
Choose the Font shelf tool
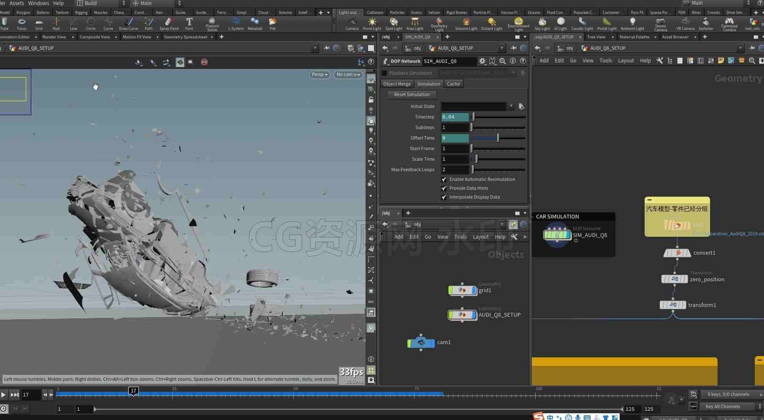189,24
